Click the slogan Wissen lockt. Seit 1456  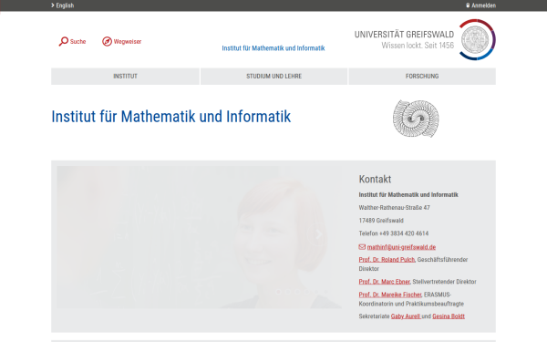[x=418, y=46]
